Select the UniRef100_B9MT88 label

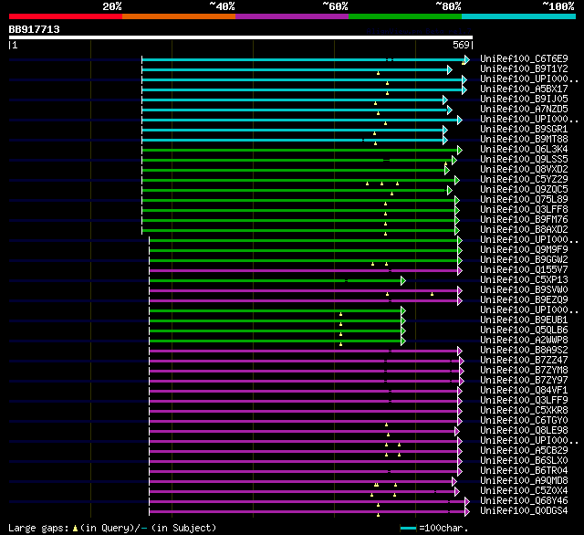(524, 140)
